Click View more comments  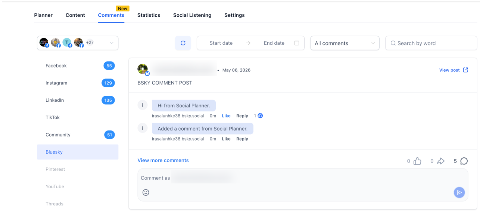point(163,160)
